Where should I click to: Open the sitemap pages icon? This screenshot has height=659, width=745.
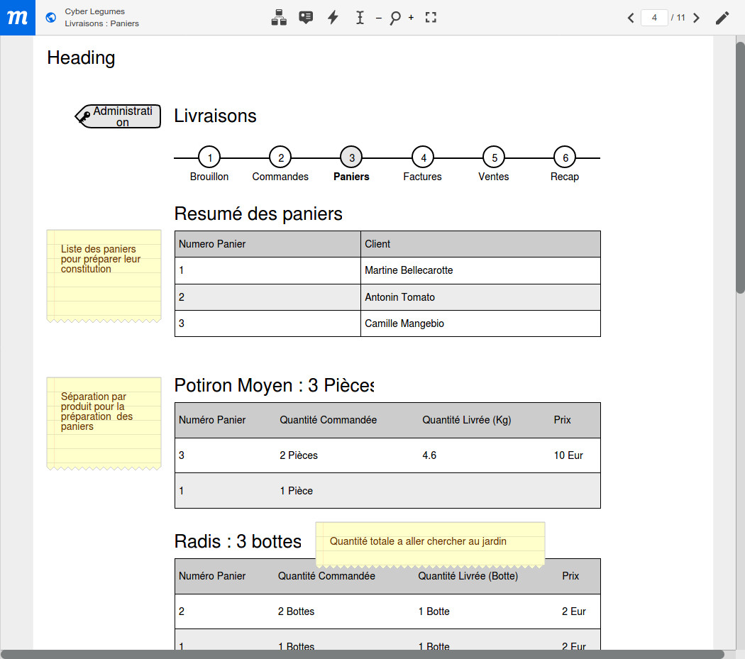(x=279, y=18)
